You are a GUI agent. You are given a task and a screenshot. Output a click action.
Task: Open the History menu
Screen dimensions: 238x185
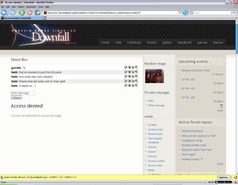[x=21, y=7]
